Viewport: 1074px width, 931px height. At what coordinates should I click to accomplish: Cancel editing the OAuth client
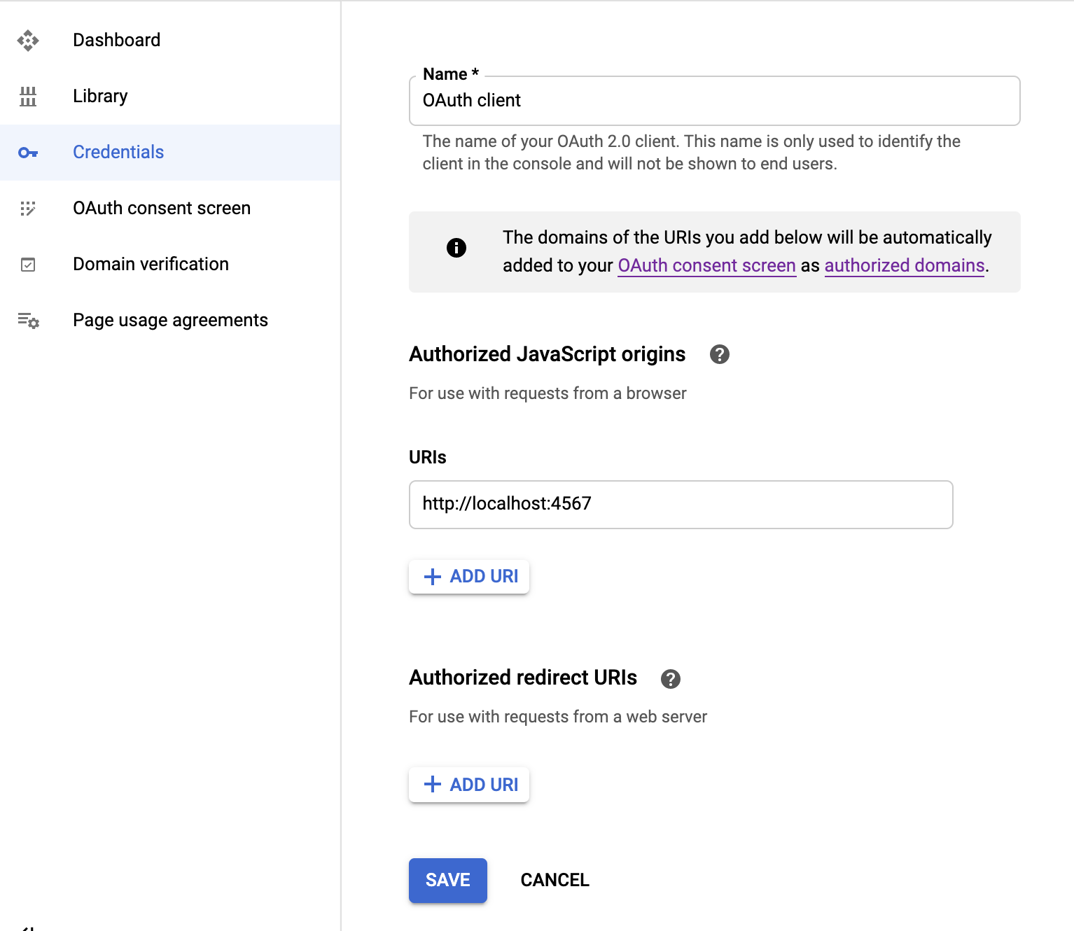point(555,880)
